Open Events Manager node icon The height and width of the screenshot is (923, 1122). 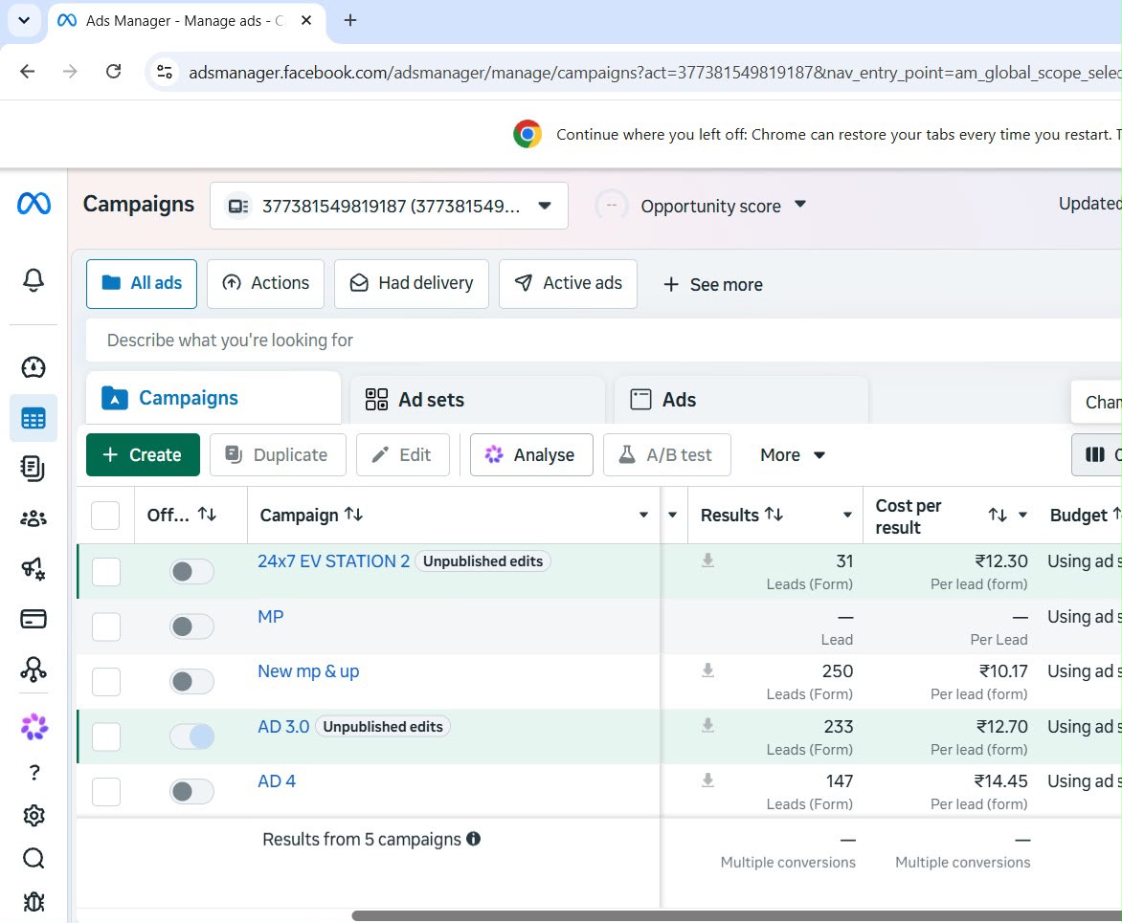click(x=34, y=670)
